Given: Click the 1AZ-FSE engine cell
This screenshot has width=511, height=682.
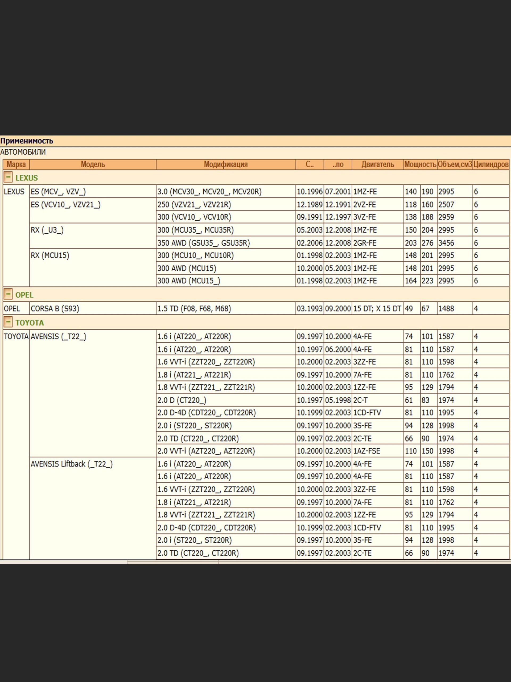Looking at the screenshot, I should [x=366, y=451].
